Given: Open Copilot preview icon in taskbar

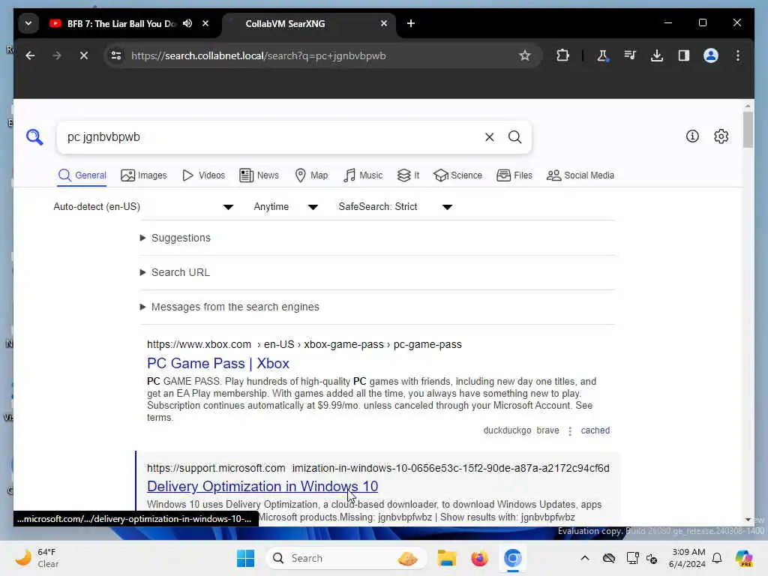Looking at the screenshot, I should (744, 558).
